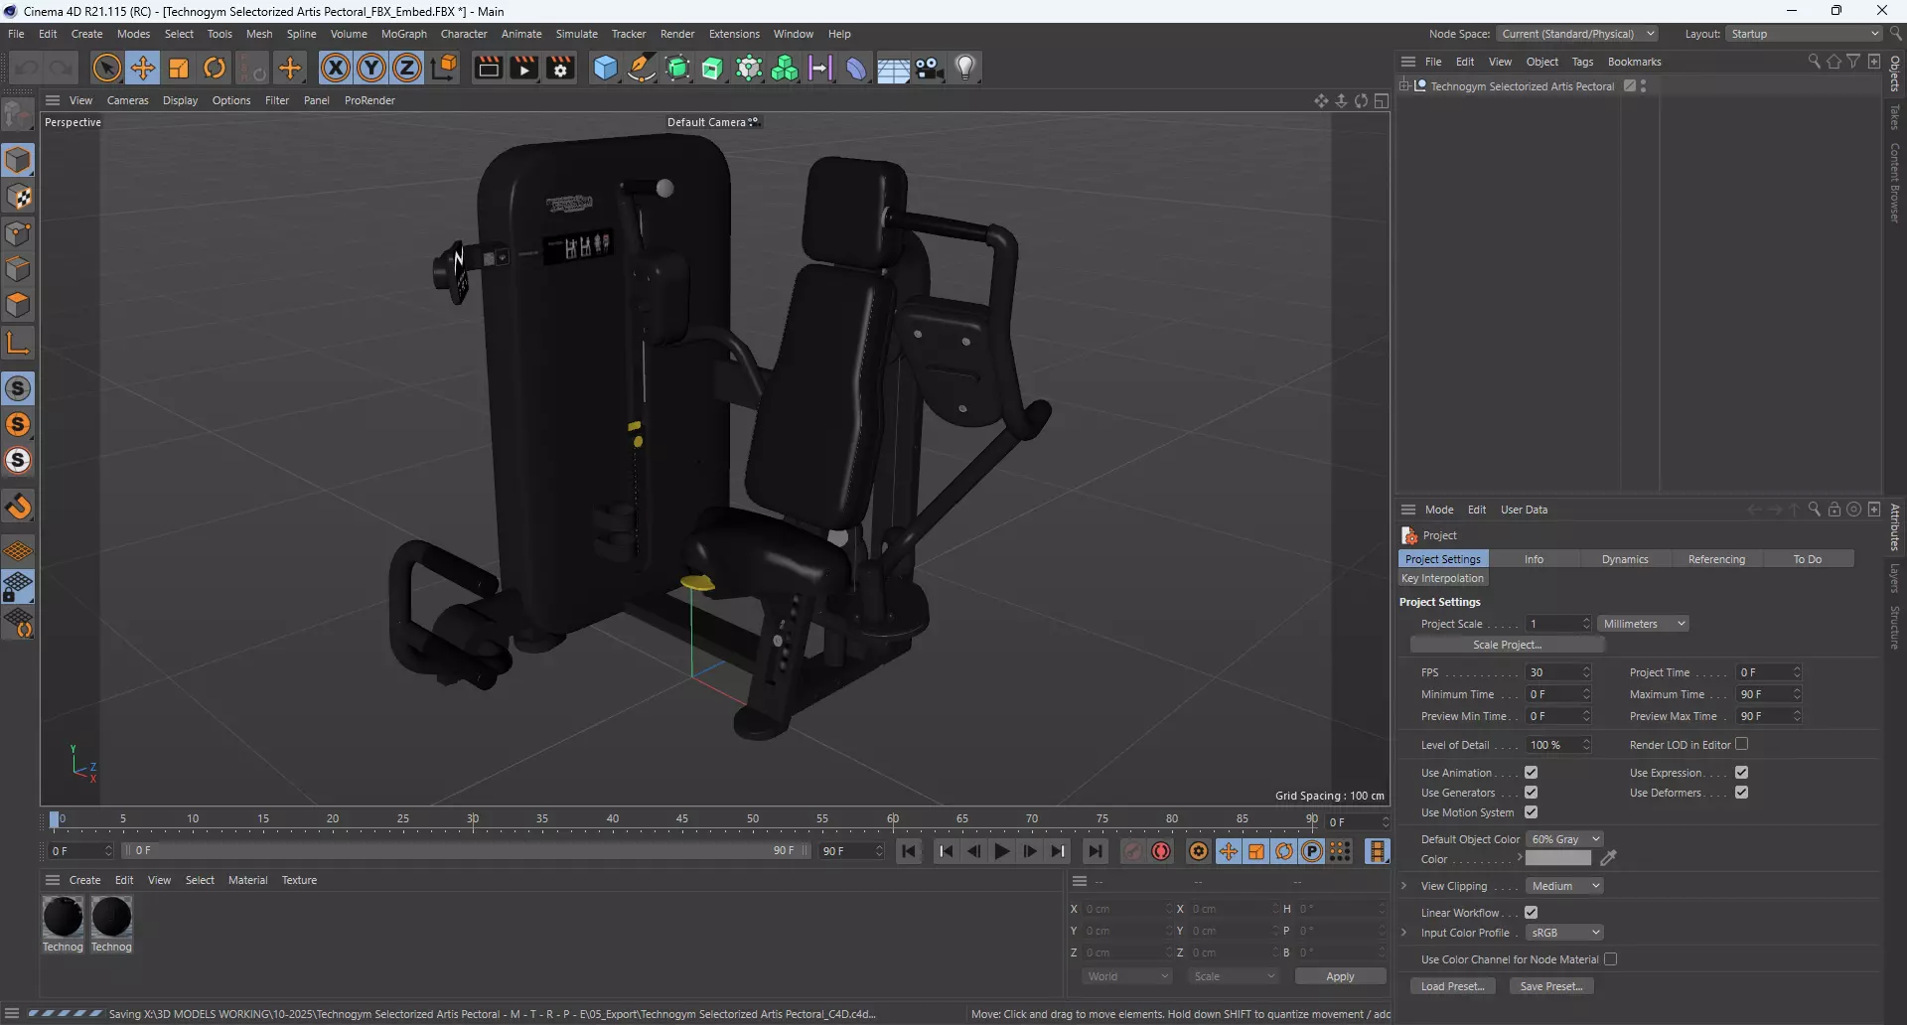Viewport: 1907px width, 1025px height.
Task: Uncheck Use Generators checkbox
Action: coord(1531,793)
